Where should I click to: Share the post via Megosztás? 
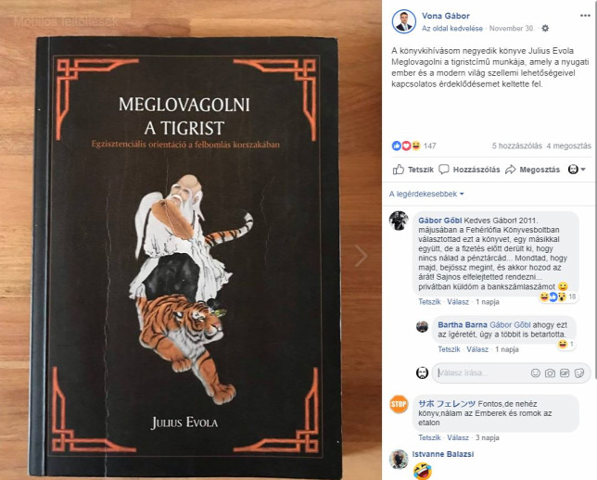533,170
